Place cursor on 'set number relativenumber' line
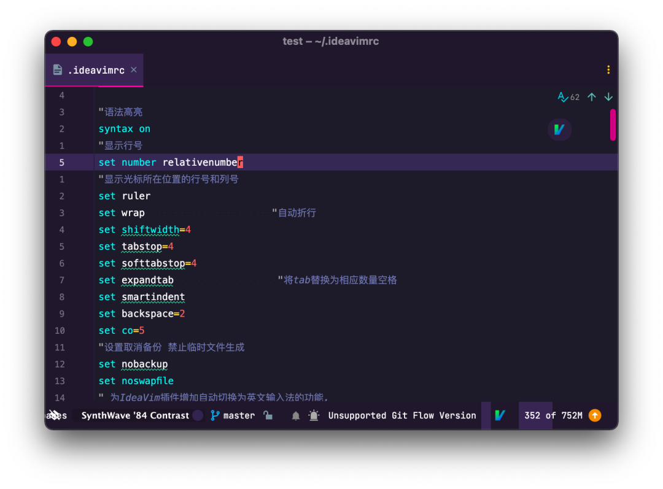 click(x=171, y=163)
